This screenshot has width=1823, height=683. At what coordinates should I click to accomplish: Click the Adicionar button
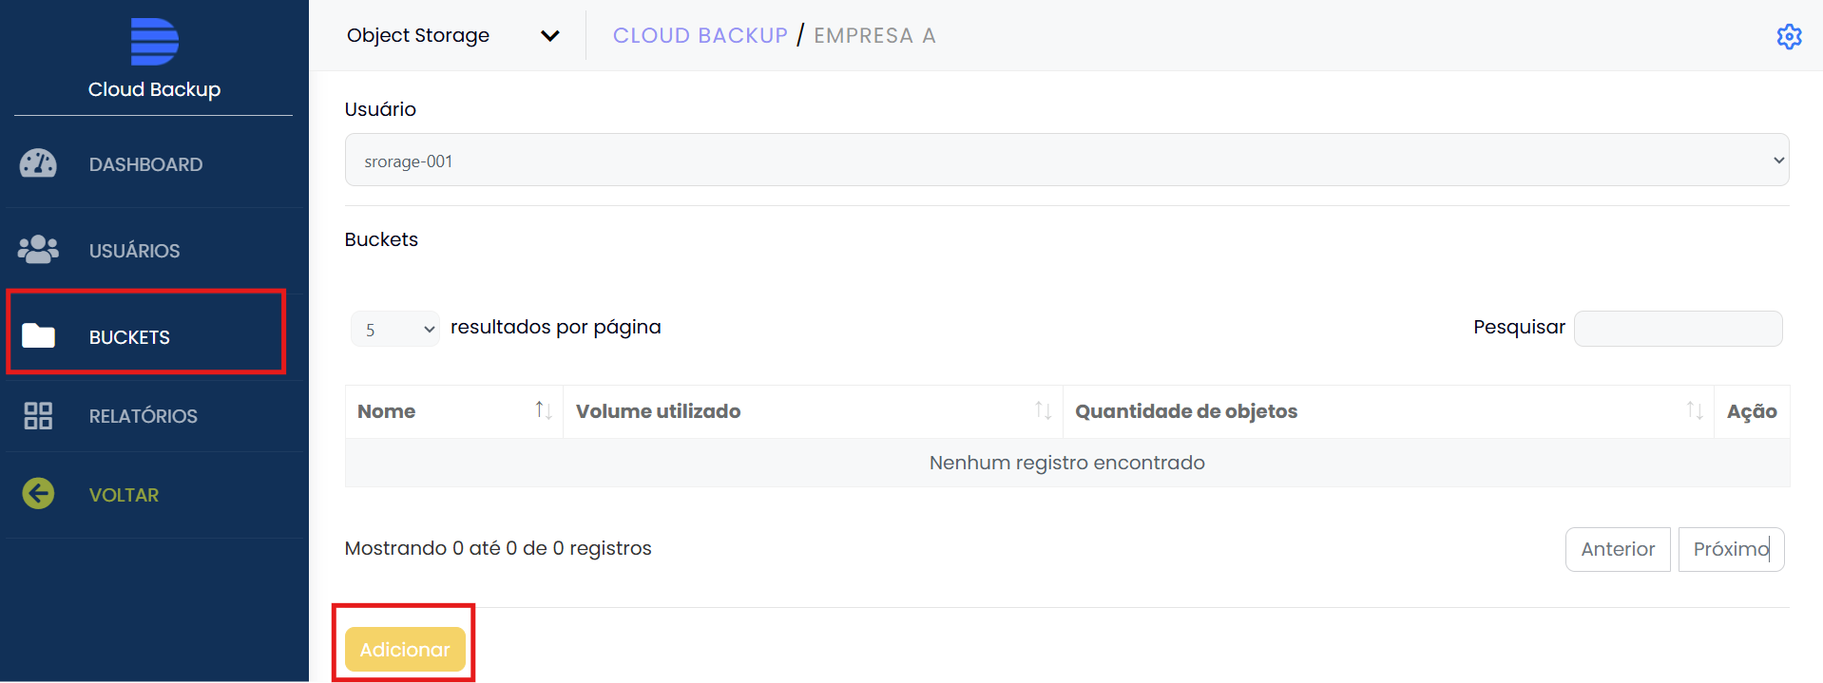point(405,650)
